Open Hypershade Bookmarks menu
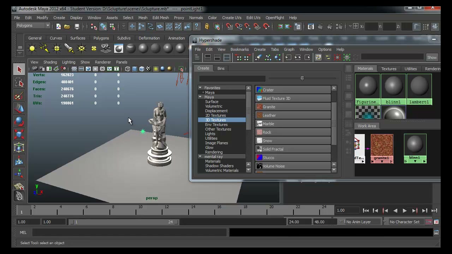The height and width of the screenshot is (254, 452). [x=239, y=49]
